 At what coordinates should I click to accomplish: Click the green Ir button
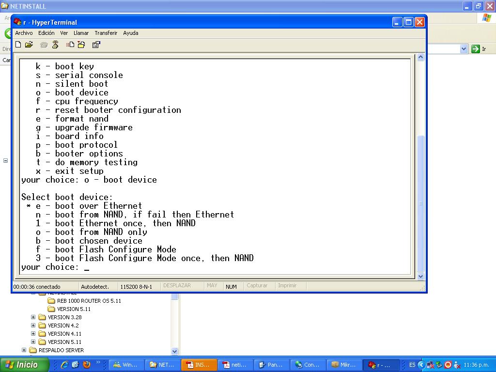(x=476, y=48)
